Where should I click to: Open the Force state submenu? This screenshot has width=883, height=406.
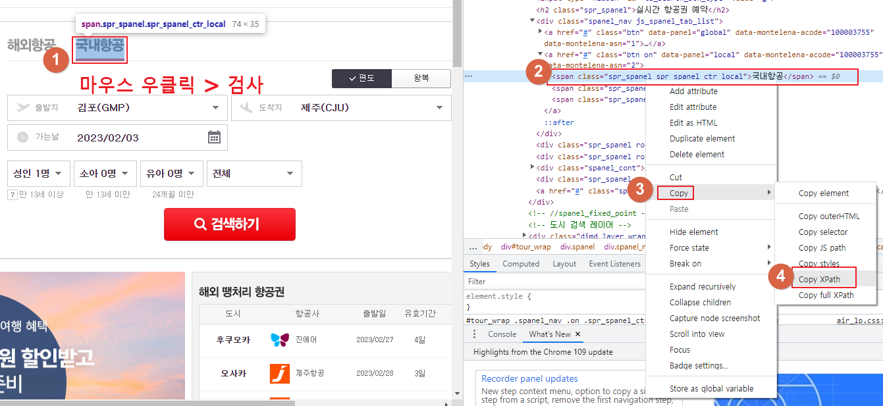(x=711, y=248)
